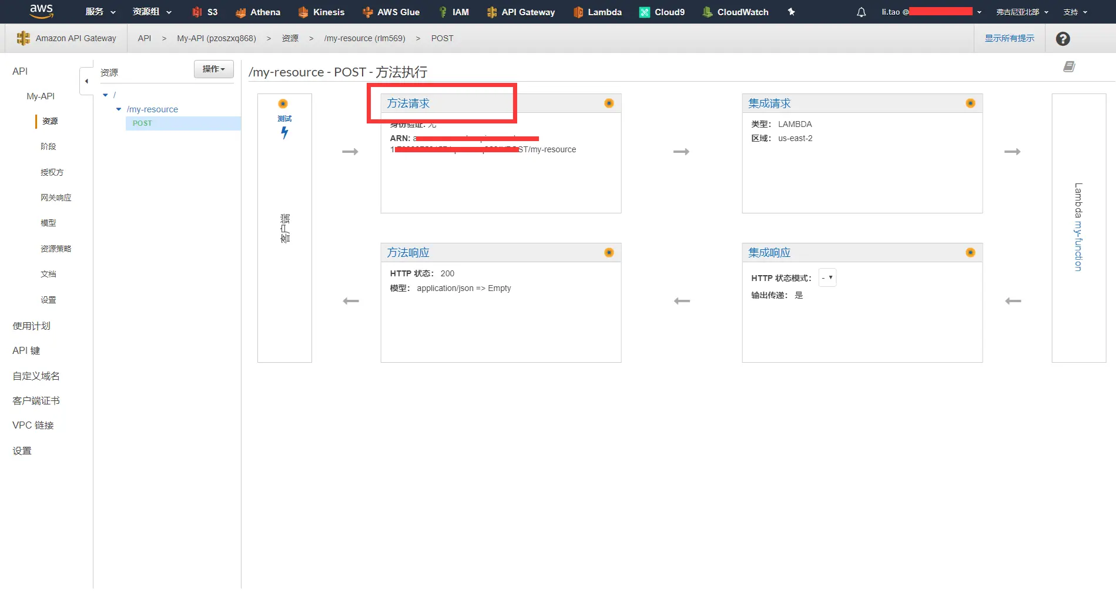Screen dimensions: 1116x592
Task: Open the Kinesis service shortcut
Action: click(321, 12)
